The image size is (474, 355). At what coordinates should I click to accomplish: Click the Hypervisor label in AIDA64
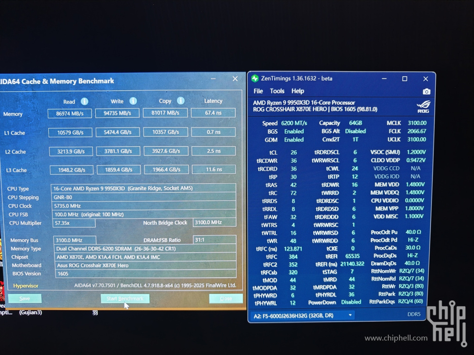coord(26,285)
